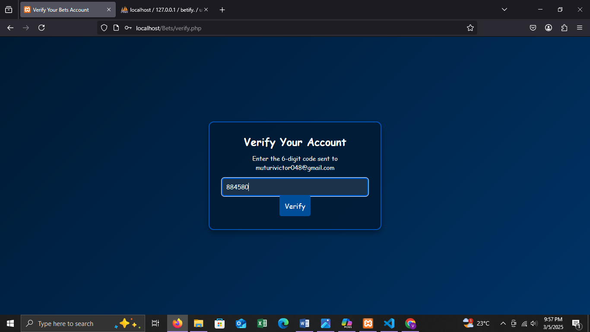Screen dimensions: 590x332
Task: Open the Windows Start menu
Action: (10, 323)
